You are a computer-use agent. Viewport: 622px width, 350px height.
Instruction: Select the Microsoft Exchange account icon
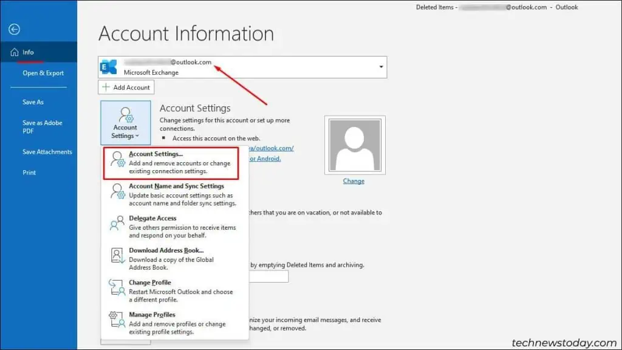click(108, 66)
